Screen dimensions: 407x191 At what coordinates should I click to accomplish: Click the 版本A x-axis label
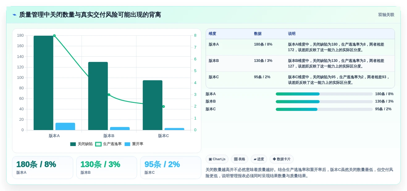[54, 136]
